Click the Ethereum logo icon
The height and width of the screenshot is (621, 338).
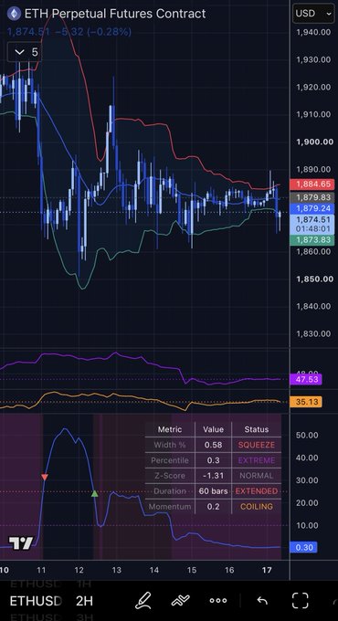click(14, 14)
